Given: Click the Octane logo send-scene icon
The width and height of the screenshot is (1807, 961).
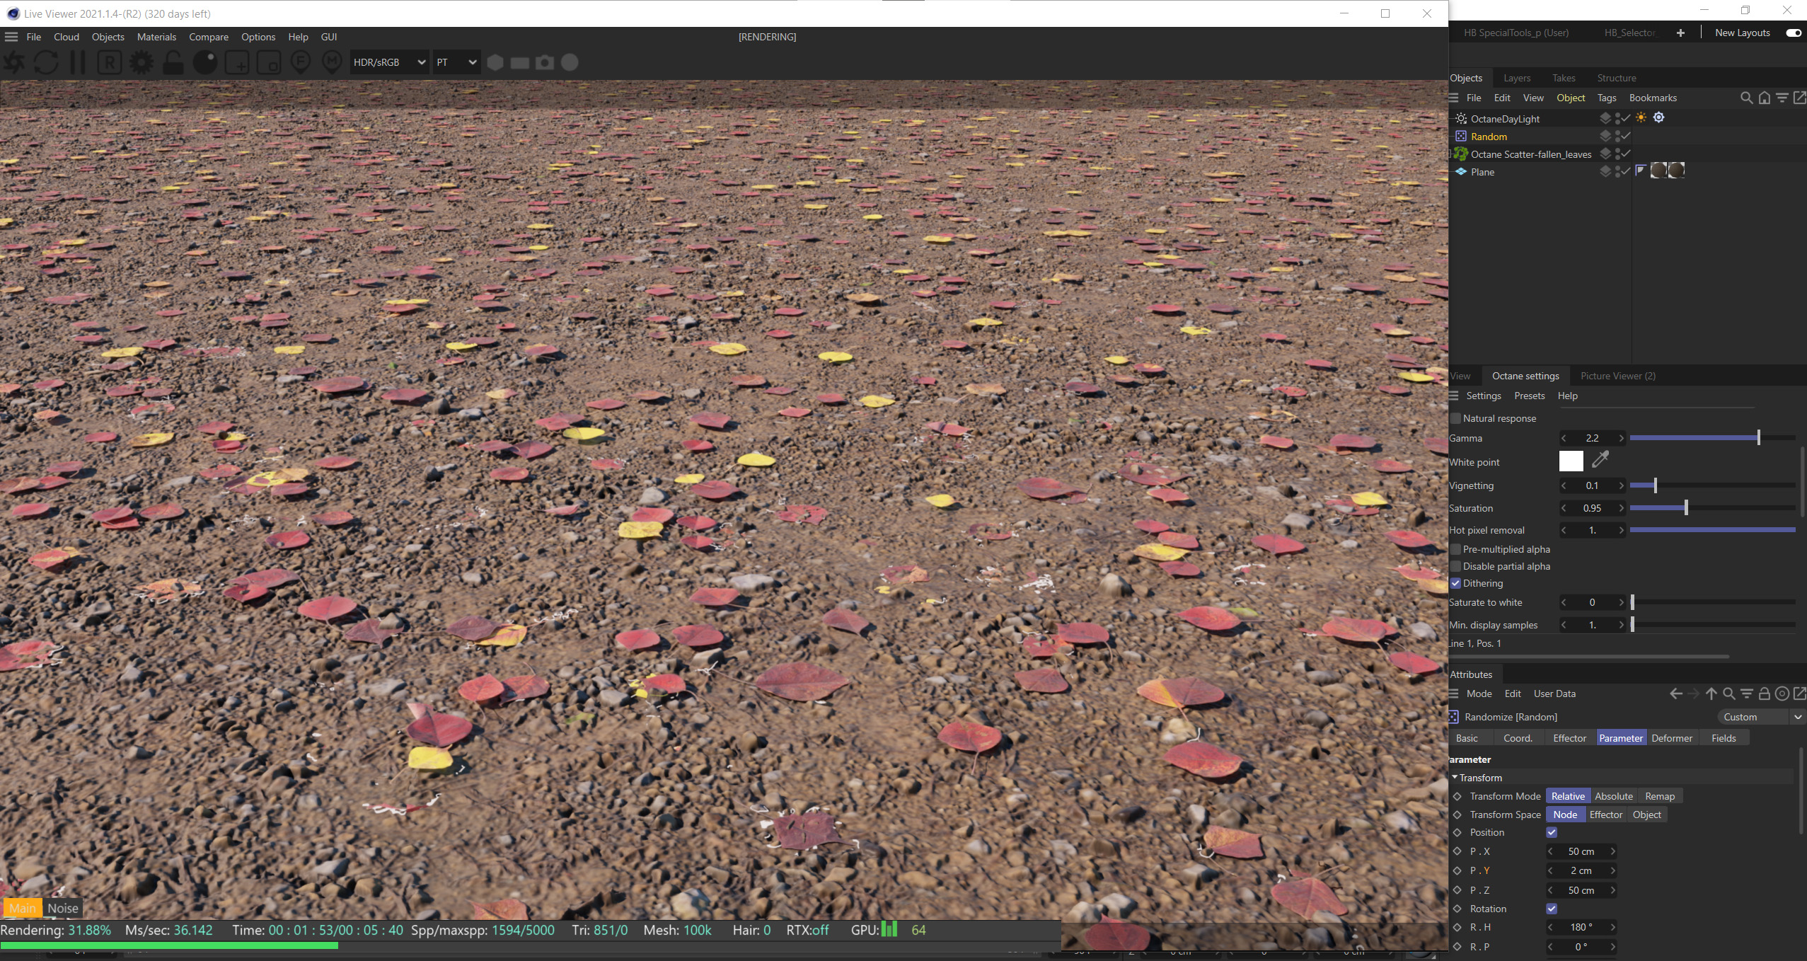Looking at the screenshot, I should [x=13, y=63].
